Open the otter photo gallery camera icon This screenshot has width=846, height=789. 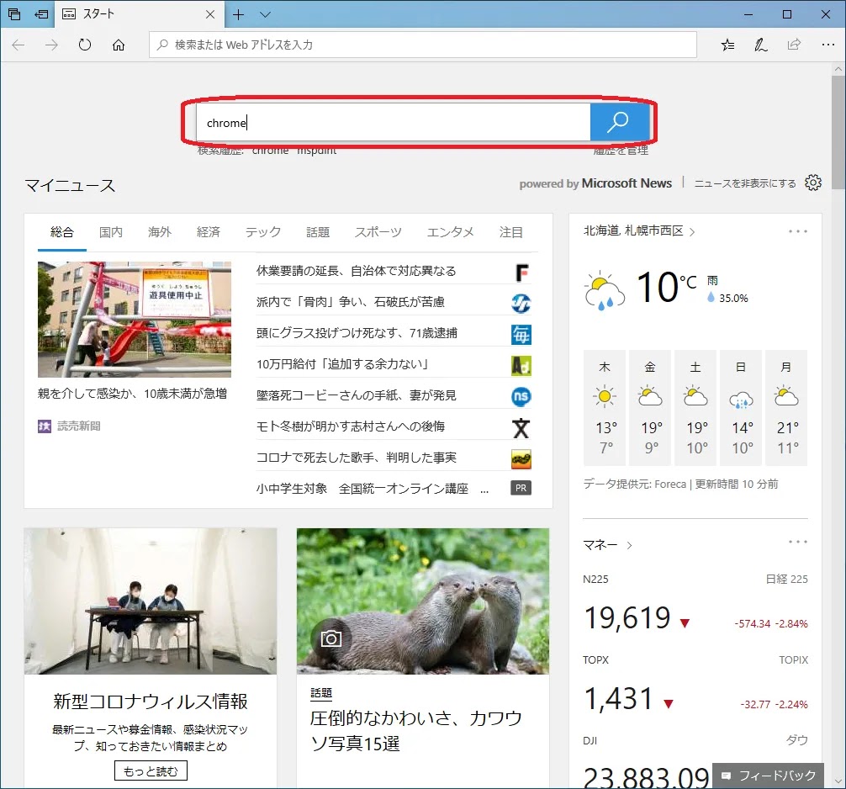coord(330,639)
